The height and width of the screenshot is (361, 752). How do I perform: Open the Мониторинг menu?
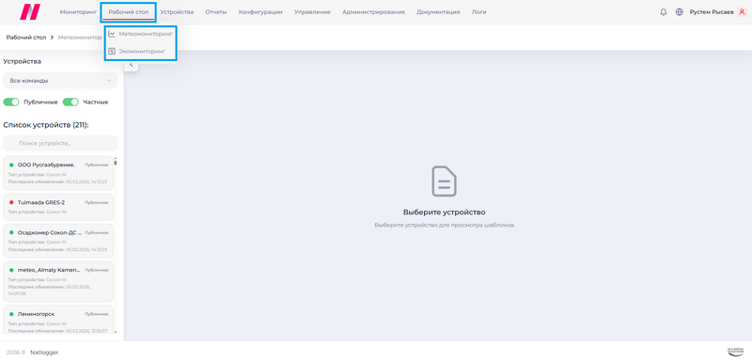click(78, 12)
